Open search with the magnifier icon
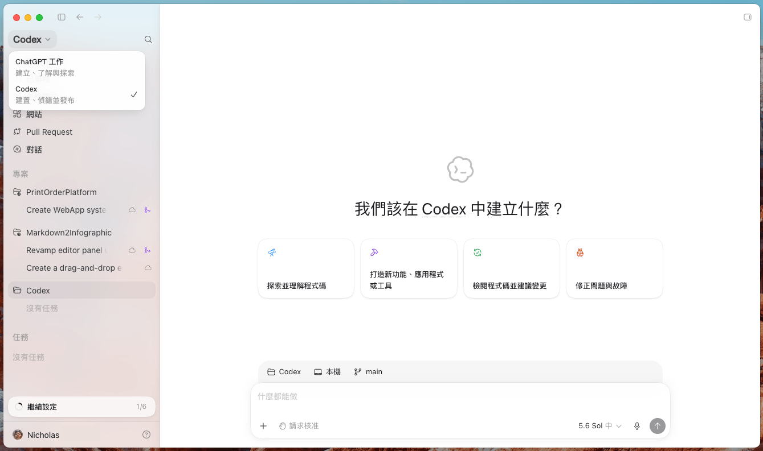This screenshot has height=451, width=763. (148, 39)
